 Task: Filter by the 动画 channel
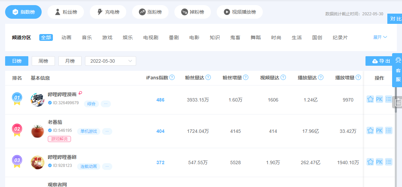67,37
